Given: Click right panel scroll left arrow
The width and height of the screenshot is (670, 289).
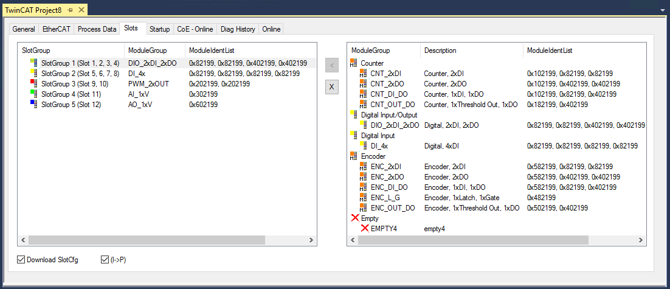Looking at the screenshot, I should tap(353, 241).
